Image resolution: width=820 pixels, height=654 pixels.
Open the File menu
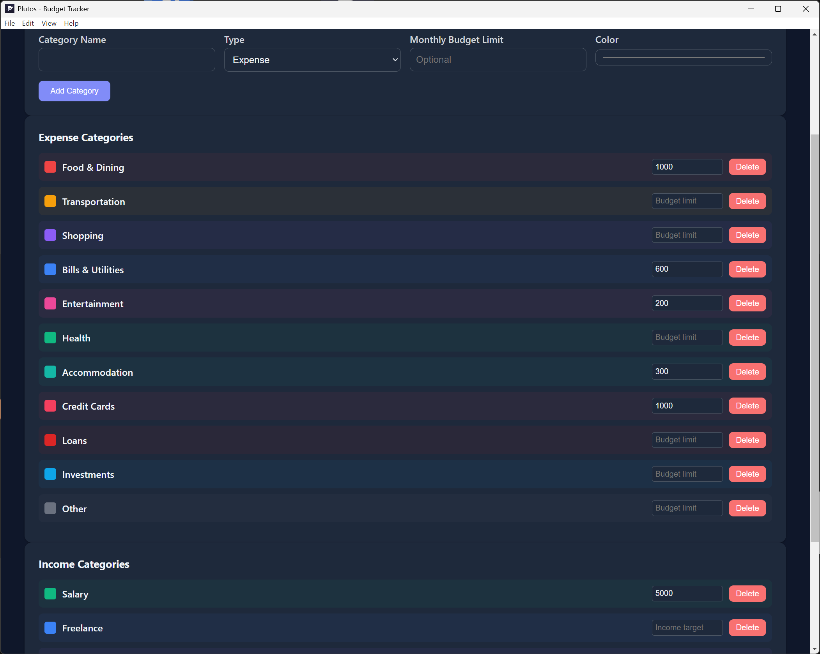pyautogui.click(x=9, y=23)
